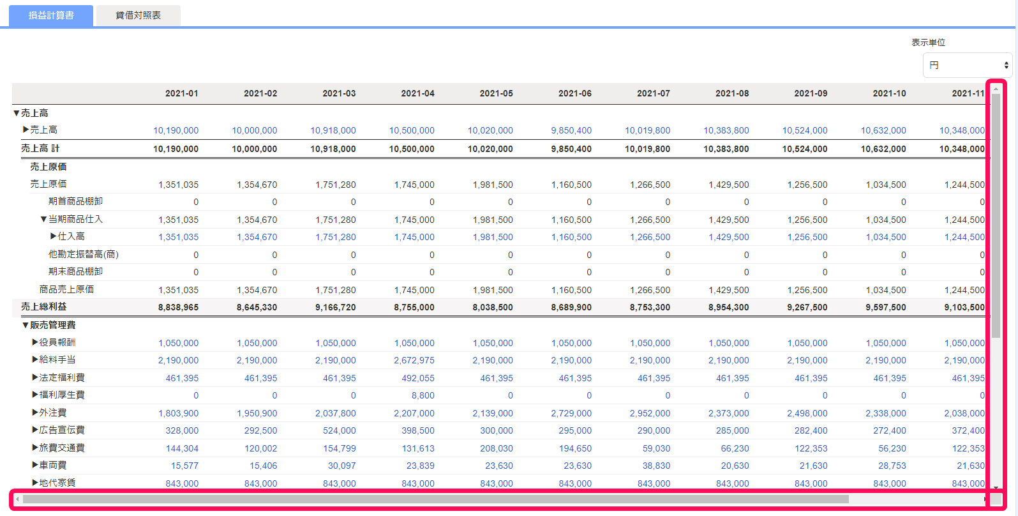Open 売上高 amount 10,190,000 for 2021-01
This screenshot has width=1018, height=516.
(176, 130)
